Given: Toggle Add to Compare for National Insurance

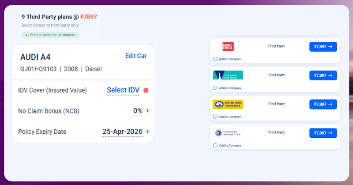Looking at the screenshot, I should (x=215, y=88).
